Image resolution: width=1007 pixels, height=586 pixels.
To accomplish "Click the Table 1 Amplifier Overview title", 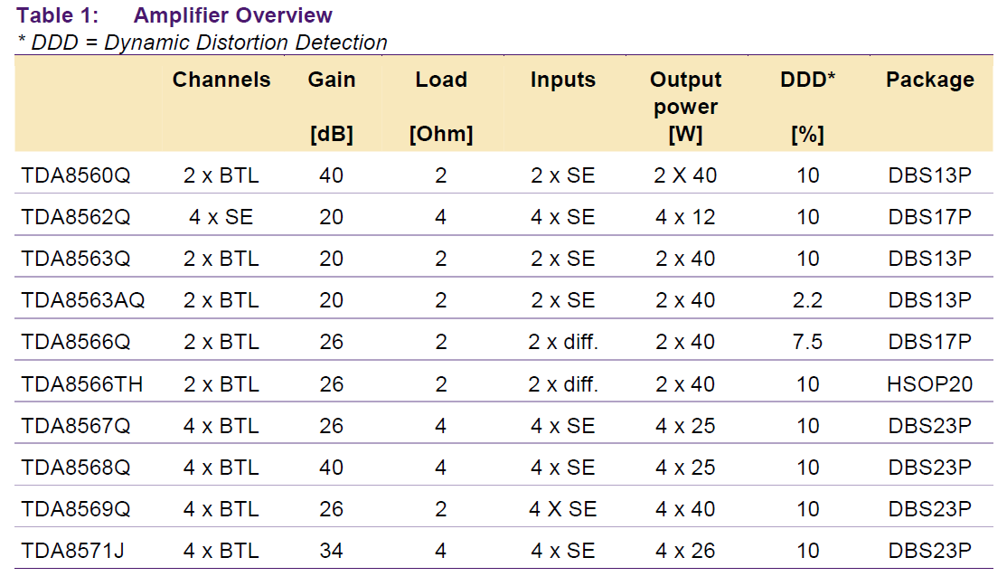I will (174, 14).
